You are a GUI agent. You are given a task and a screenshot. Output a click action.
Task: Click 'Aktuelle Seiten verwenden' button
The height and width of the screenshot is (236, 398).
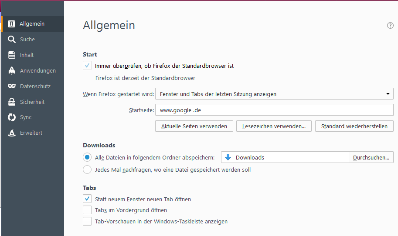194,126
